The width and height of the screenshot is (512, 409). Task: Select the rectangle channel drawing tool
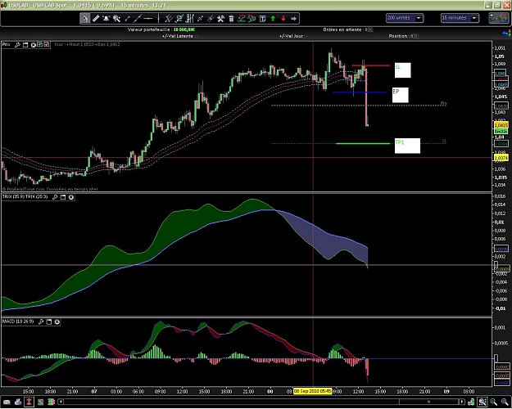point(179,19)
